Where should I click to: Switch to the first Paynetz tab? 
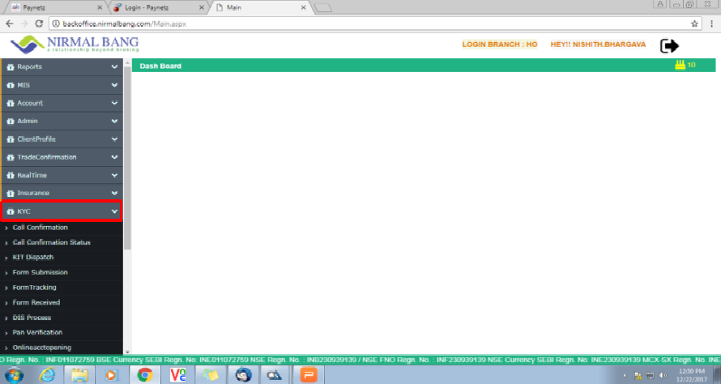click(53, 7)
